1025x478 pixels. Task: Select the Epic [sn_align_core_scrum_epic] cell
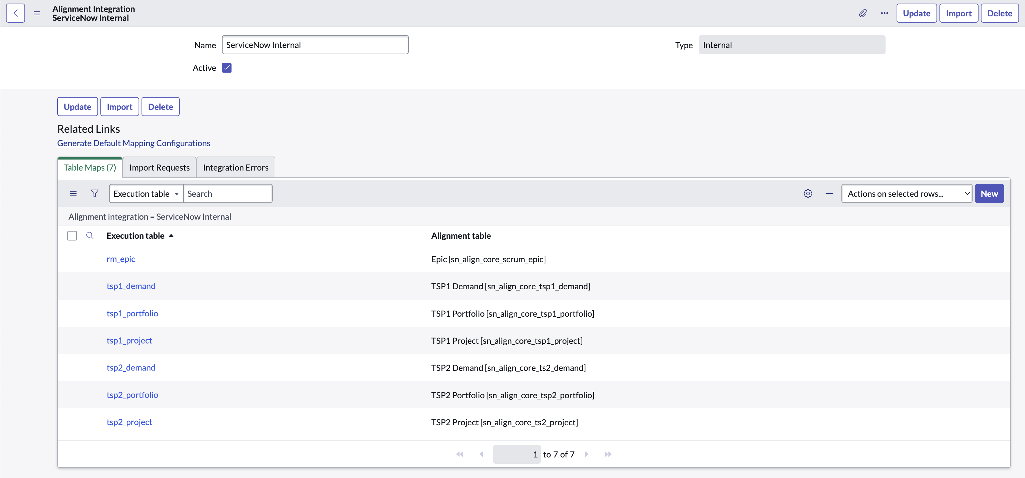coord(488,259)
